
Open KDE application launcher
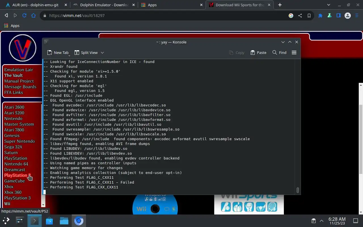(x=6, y=220)
